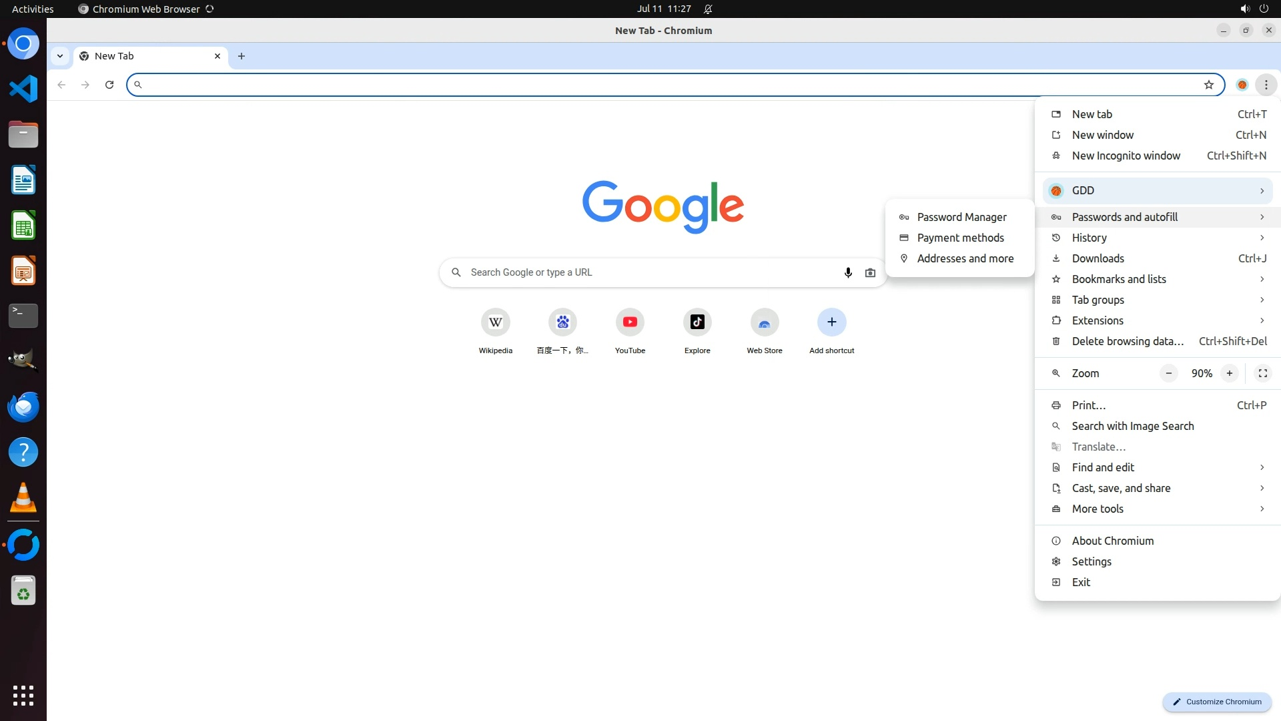The height and width of the screenshot is (721, 1281).
Task: Select Password Manager from the submenu
Action: point(961,217)
